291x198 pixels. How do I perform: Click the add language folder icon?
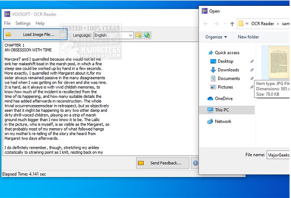(139, 35)
